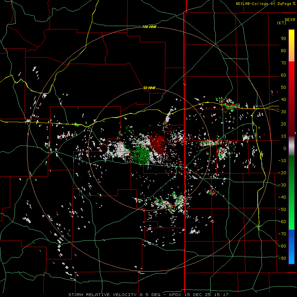The image size is (297, 297).
Task: Click the -90 value on the velocity scale
Action: coord(282,258)
